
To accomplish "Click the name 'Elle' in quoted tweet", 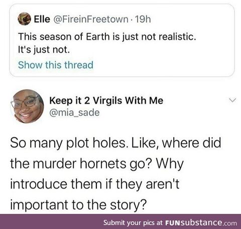I will (x=42, y=19).
